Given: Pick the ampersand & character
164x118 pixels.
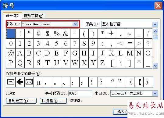Looking at the screenshot, I should pos(66,34).
